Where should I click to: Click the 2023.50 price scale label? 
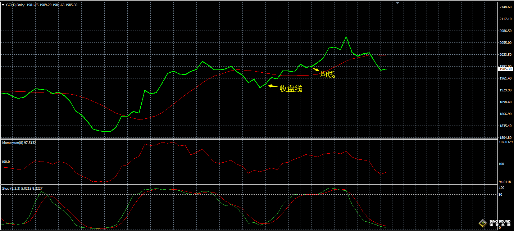505,55
